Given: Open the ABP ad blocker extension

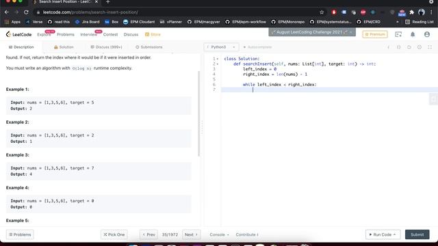Looking at the screenshot, I should tap(363, 12).
